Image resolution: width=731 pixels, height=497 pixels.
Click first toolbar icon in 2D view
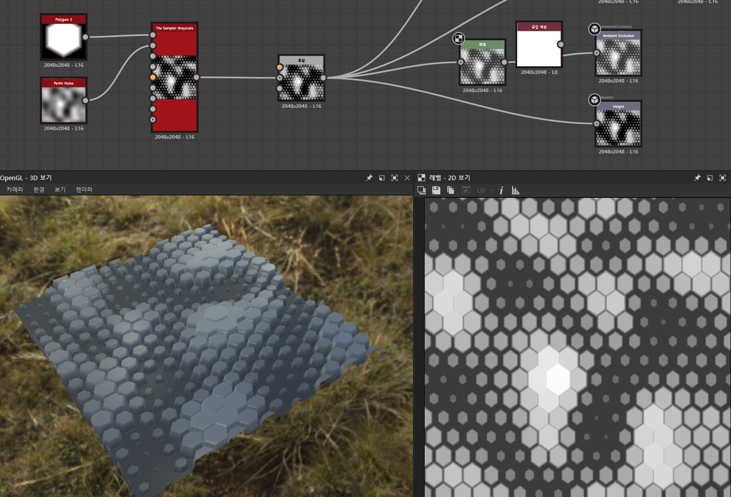(x=422, y=190)
